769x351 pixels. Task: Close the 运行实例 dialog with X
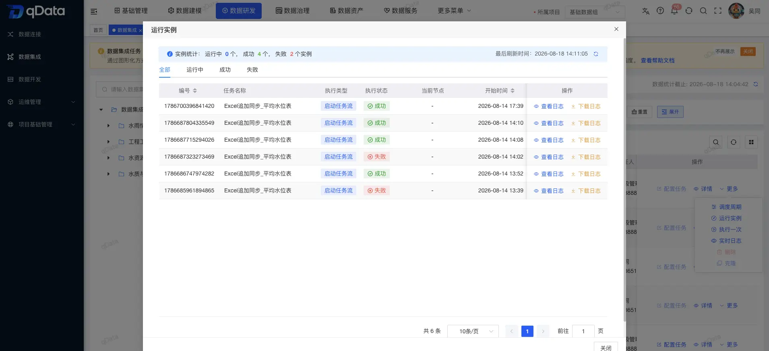pyautogui.click(x=616, y=29)
